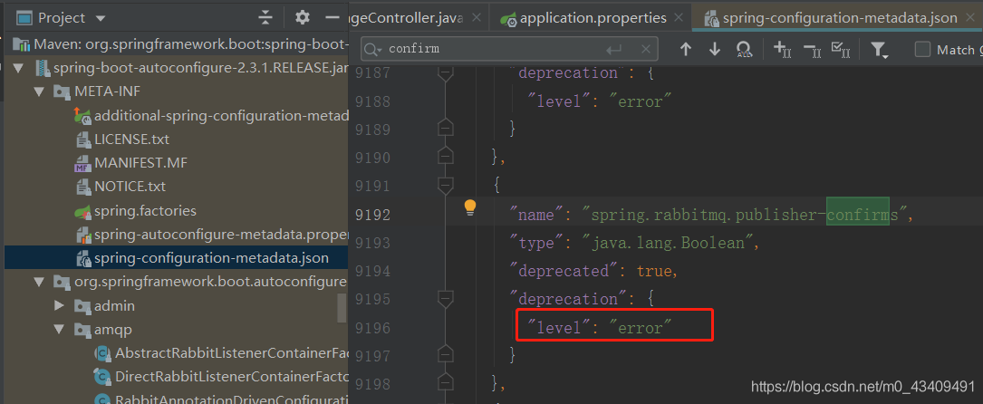Fold the code block at line 9191
The image size is (983, 404).
click(446, 185)
